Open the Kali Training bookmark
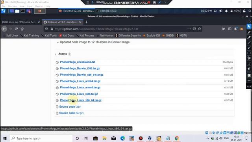The image size is (252, 142). pyautogui.click(x=30, y=35)
